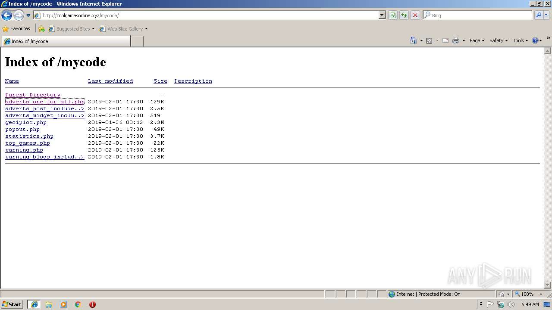Click Add to Favorites Bar icon
The image size is (552, 310).
(41, 29)
